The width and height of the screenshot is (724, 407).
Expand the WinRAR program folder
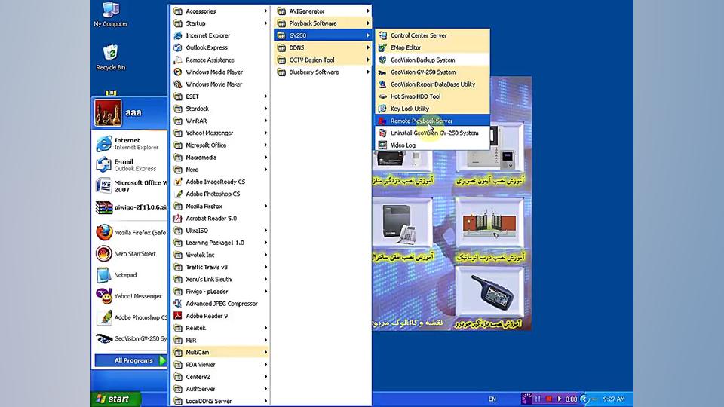point(219,121)
